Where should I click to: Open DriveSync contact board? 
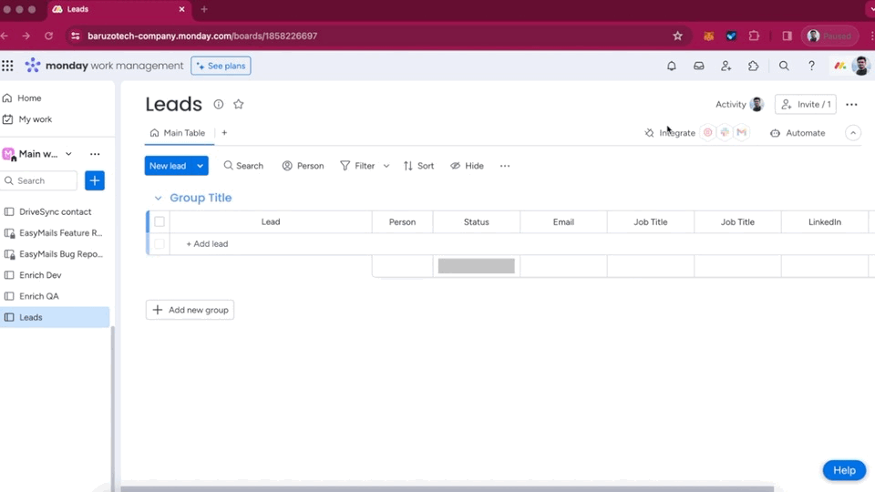(55, 212)
